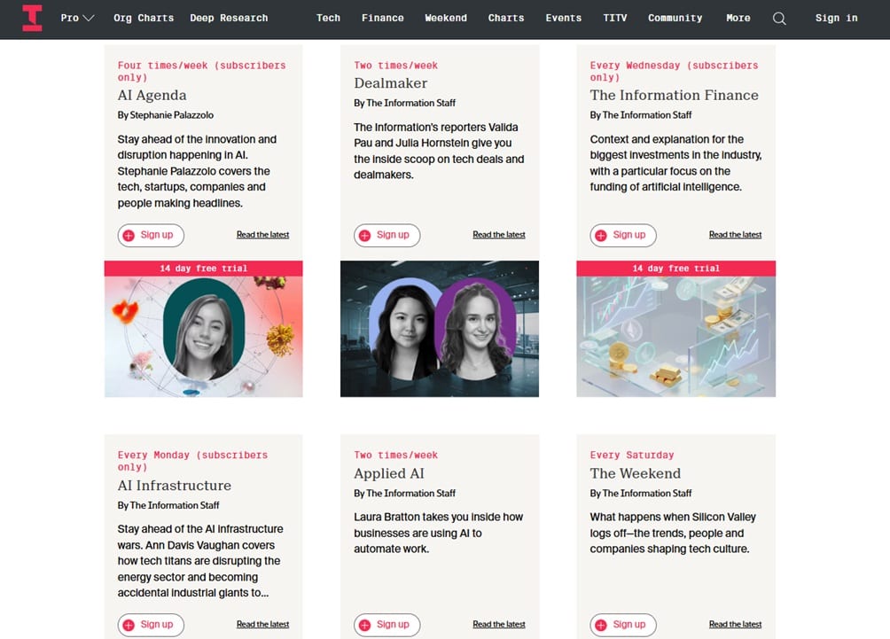The width and height of the screenshot is (890, 639).
Task: Select the Finance menu item
Action: coord(383,18)
